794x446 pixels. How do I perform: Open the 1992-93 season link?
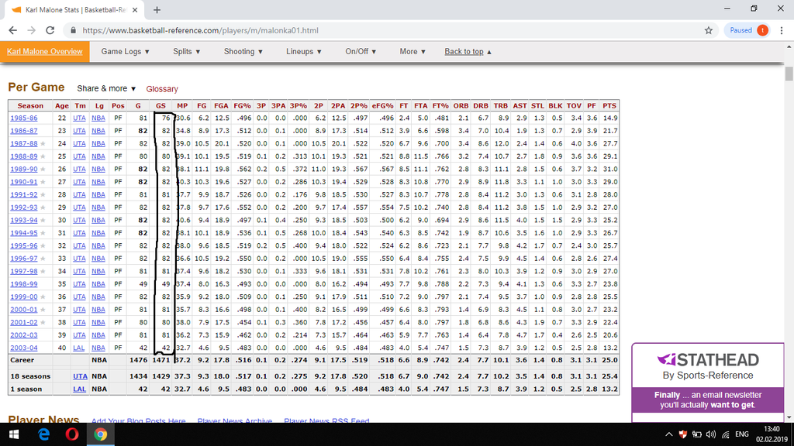coord(24,208)
